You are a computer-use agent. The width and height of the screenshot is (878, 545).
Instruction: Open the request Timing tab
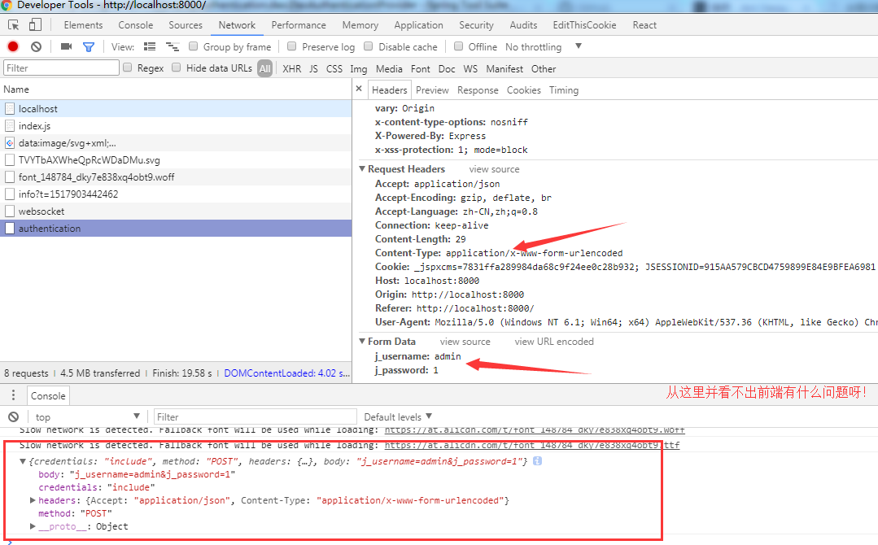click(x=564, y=90)
